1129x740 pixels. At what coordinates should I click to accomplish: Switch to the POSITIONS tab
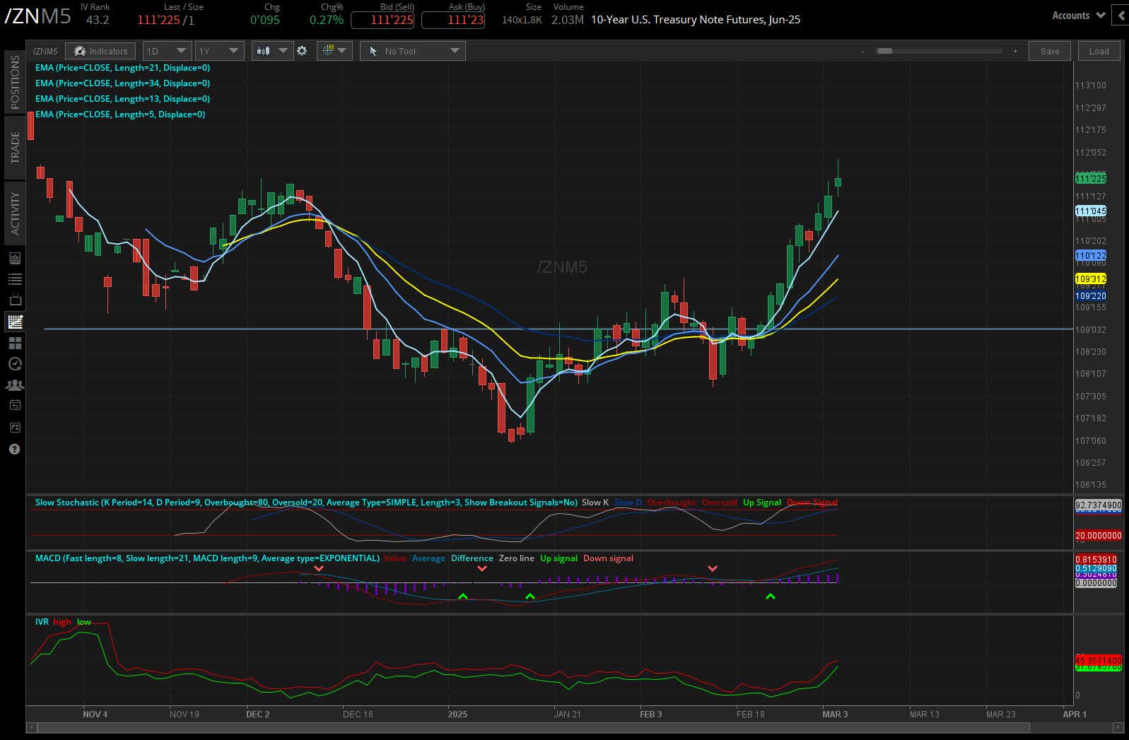15,82
